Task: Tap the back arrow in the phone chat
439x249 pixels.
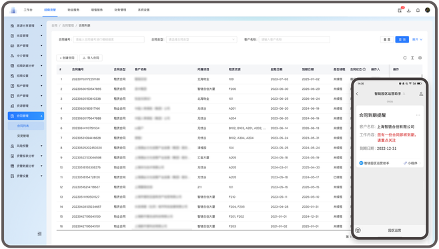Action: point(357,94)
